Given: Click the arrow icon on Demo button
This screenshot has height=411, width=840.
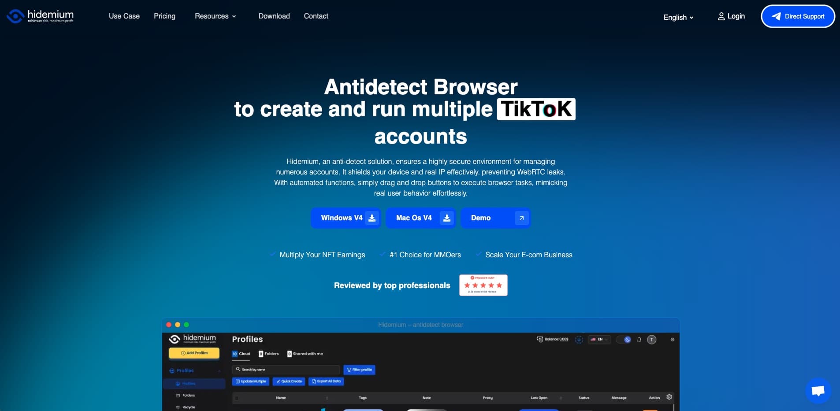Looking at the screenshot, I should tap(521, 218).
